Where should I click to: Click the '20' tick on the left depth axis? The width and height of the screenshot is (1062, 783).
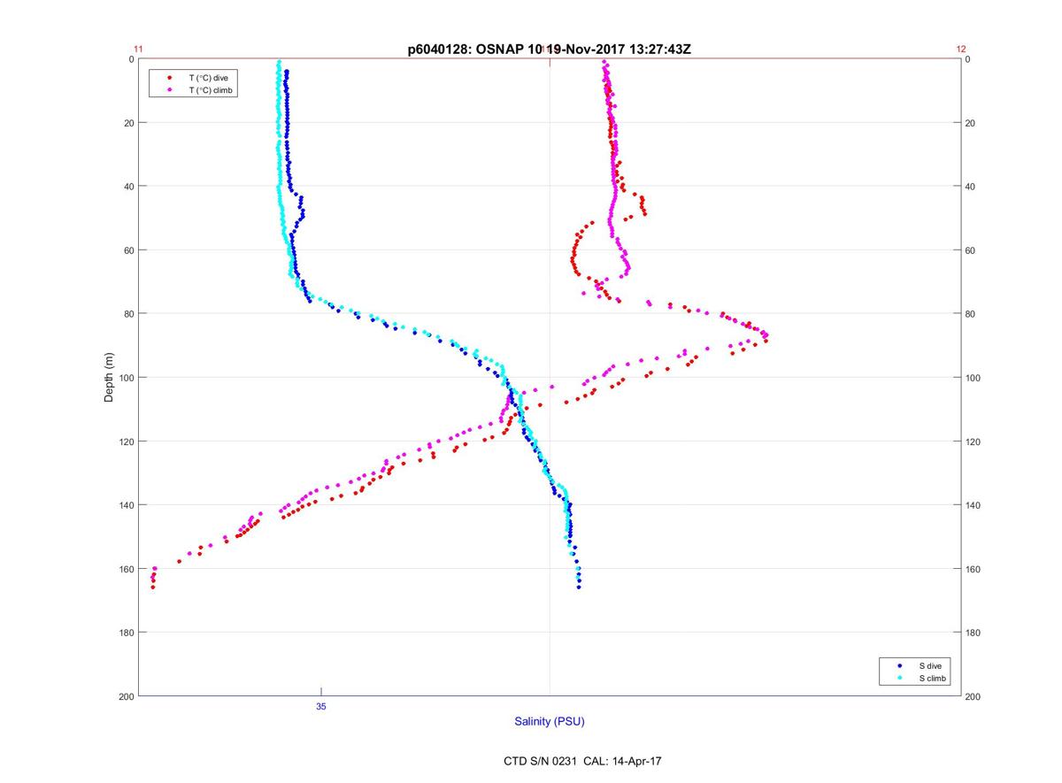coord(127,123)
